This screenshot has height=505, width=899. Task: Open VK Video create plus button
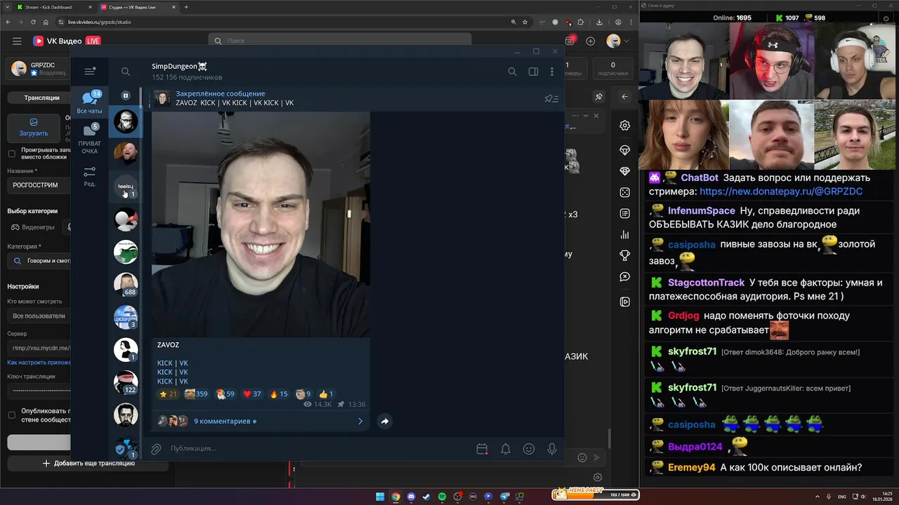(x=590, y=41)
